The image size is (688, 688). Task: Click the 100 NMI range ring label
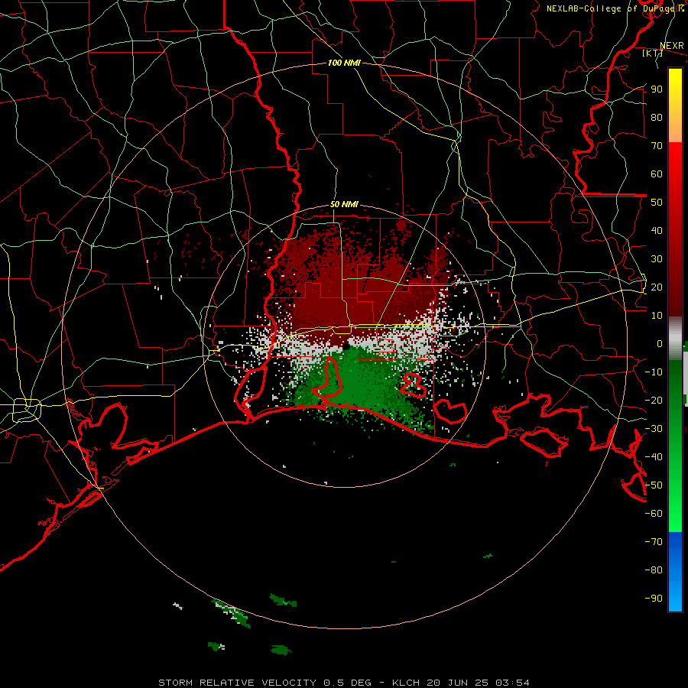(x=344, y=63)
